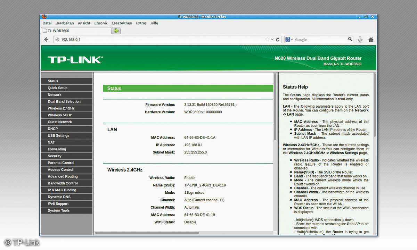Screen dimensions: 417x250
Task: Open IPv6 Support
Action: pyautogui.click(x=66, y=204)
